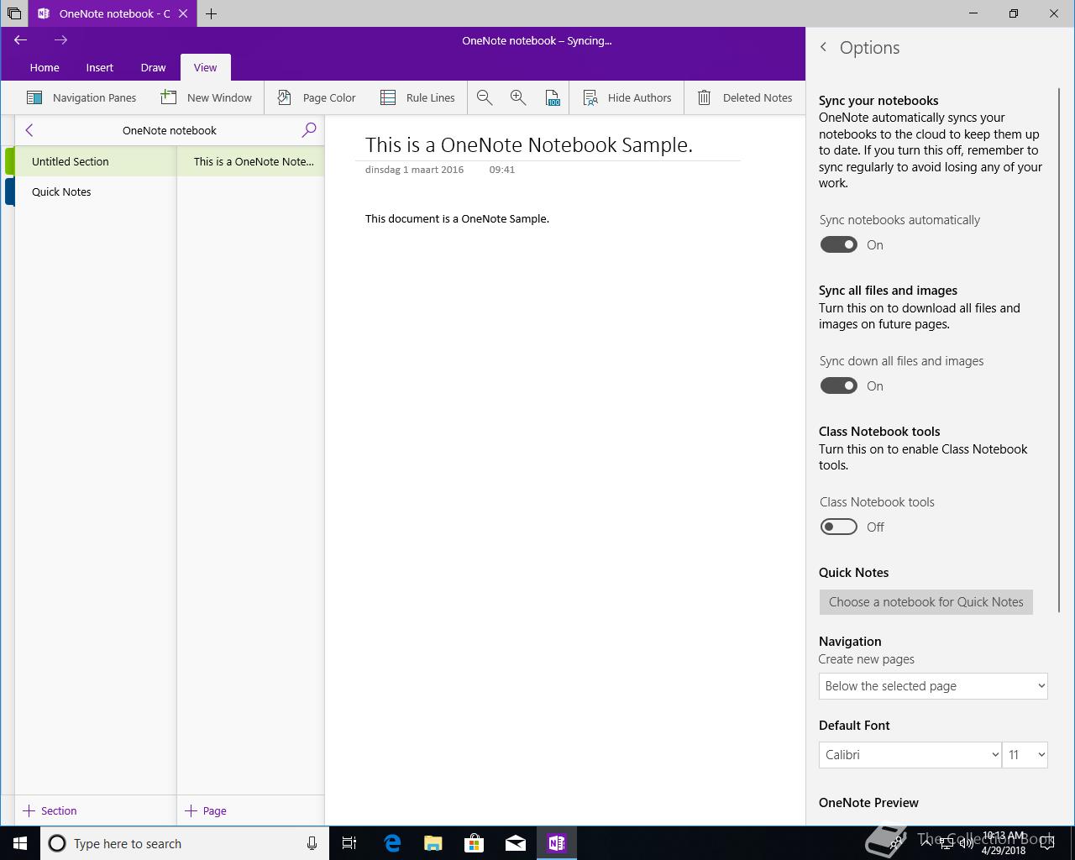This screenshot has width=1075, height=860.
Task: Click the search magnifier in notebook pane
Action: coord(309,130)
